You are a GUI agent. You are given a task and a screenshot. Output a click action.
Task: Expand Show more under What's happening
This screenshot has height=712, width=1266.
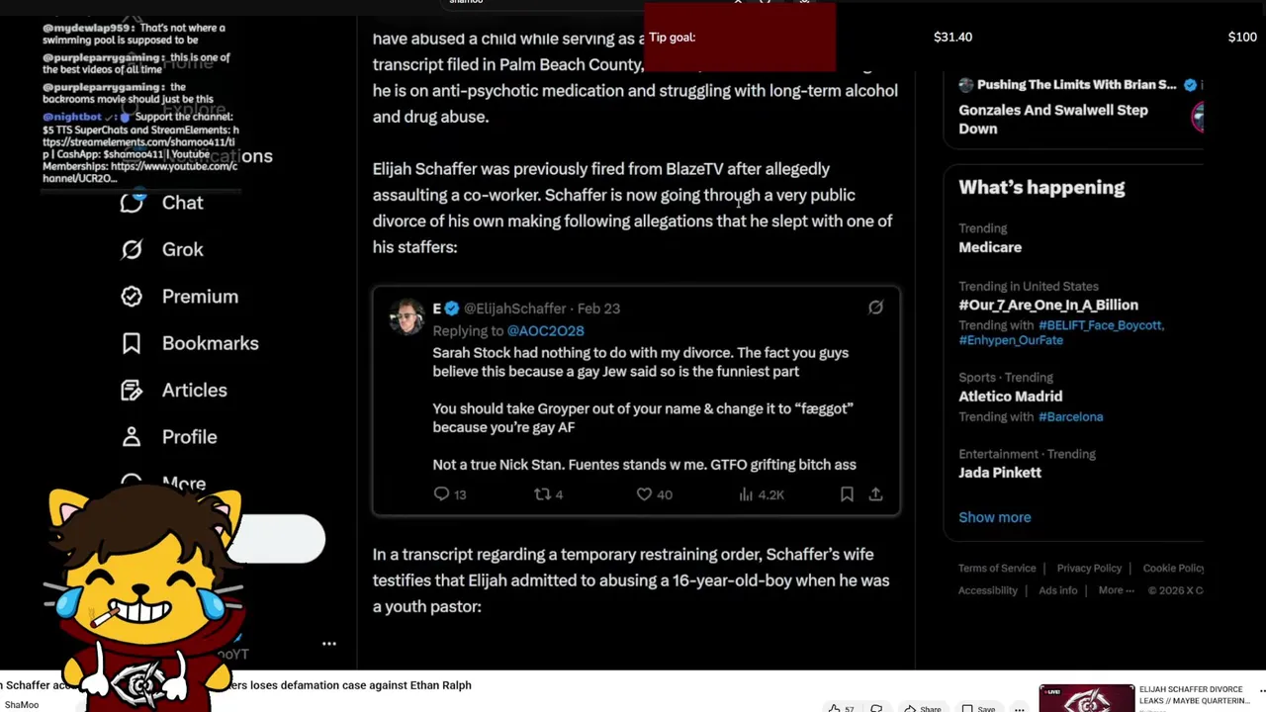994,517
